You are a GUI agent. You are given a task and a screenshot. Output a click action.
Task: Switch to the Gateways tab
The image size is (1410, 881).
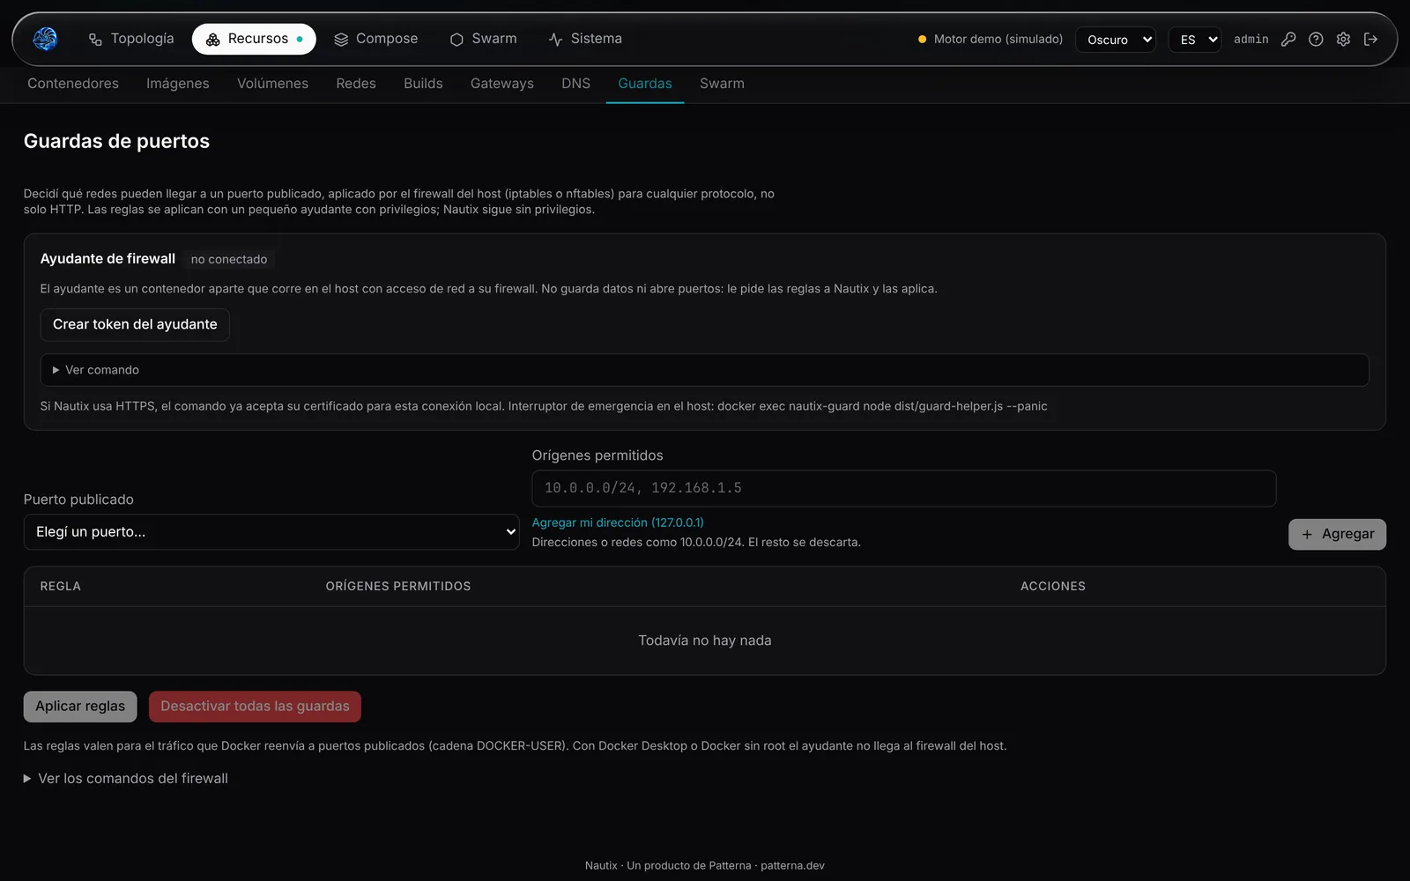[x=502, y=84]
